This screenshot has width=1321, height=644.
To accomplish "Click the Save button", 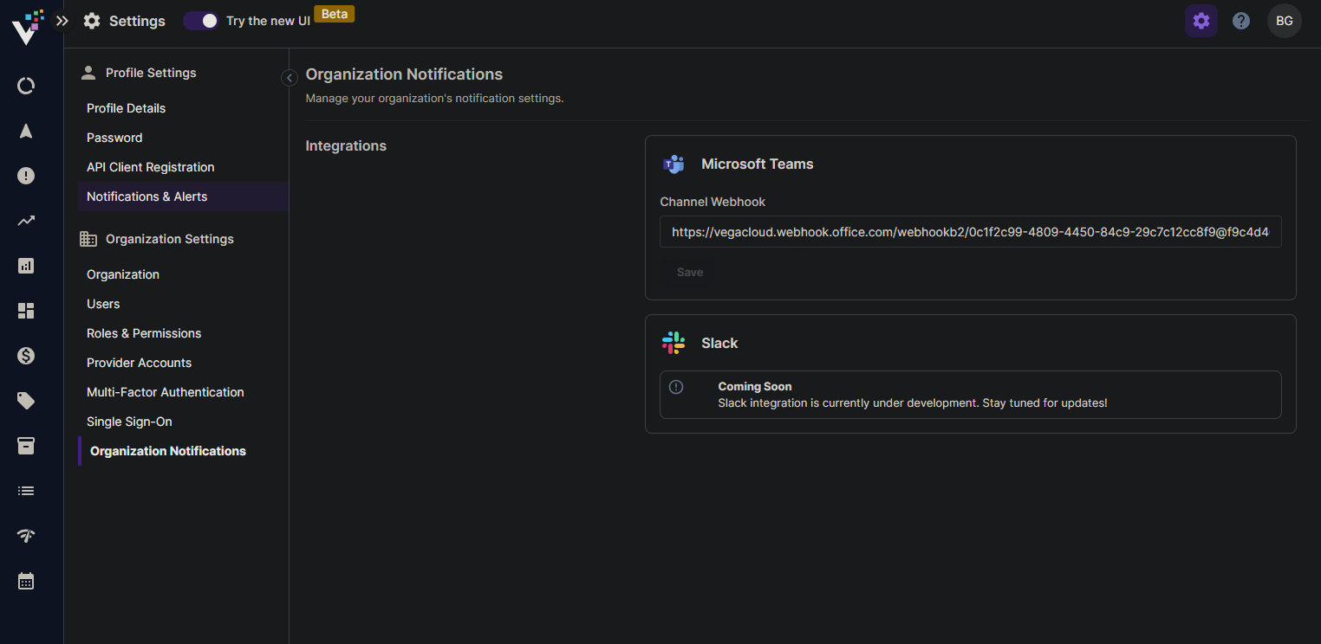I will click(x=690, y=272).
